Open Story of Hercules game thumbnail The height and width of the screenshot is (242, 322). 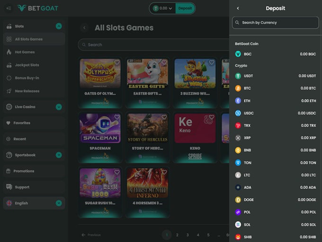point(147,128)
